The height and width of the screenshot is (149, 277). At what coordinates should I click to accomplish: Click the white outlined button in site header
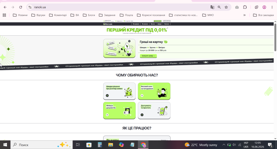(167, 21)
